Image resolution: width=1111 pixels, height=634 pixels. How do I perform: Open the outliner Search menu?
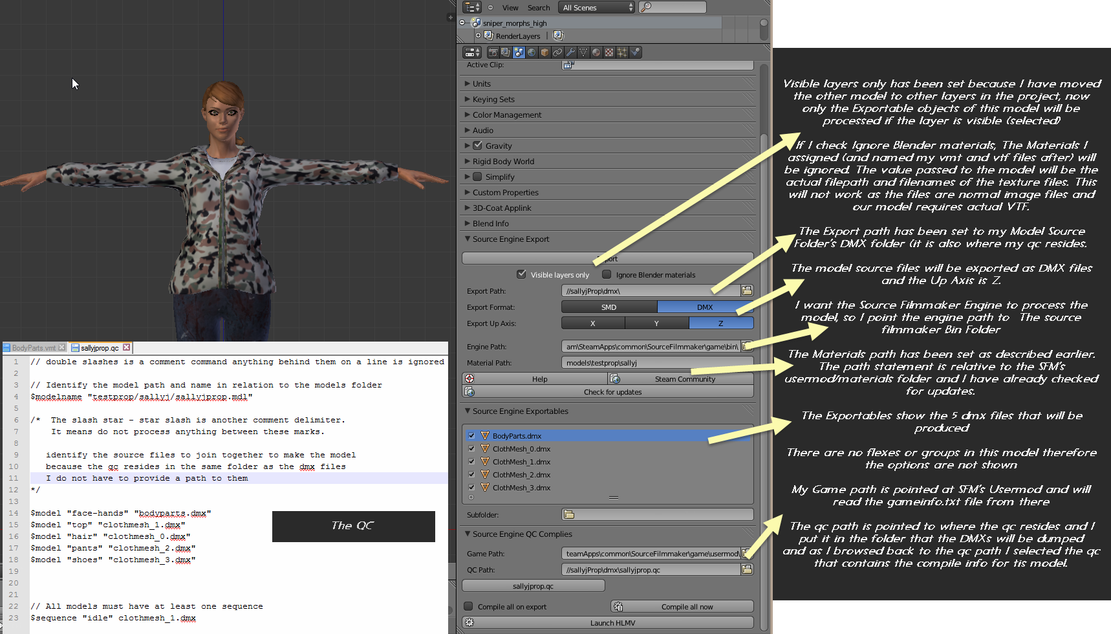coord(539,8)
